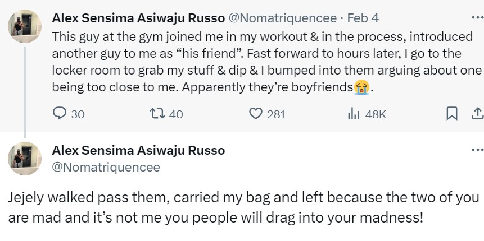Click the "Jejely walked pass them" reply text

[x=242, y=207]
